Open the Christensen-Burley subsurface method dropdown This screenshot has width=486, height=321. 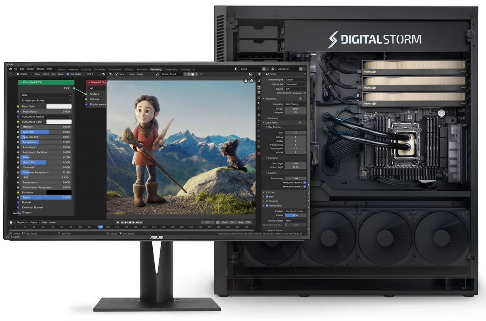46,101
